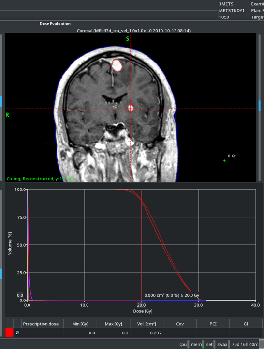Click the GI column header
Viewport: 264px width, 349px height.
pyautogui.click(x=246, y=324)
